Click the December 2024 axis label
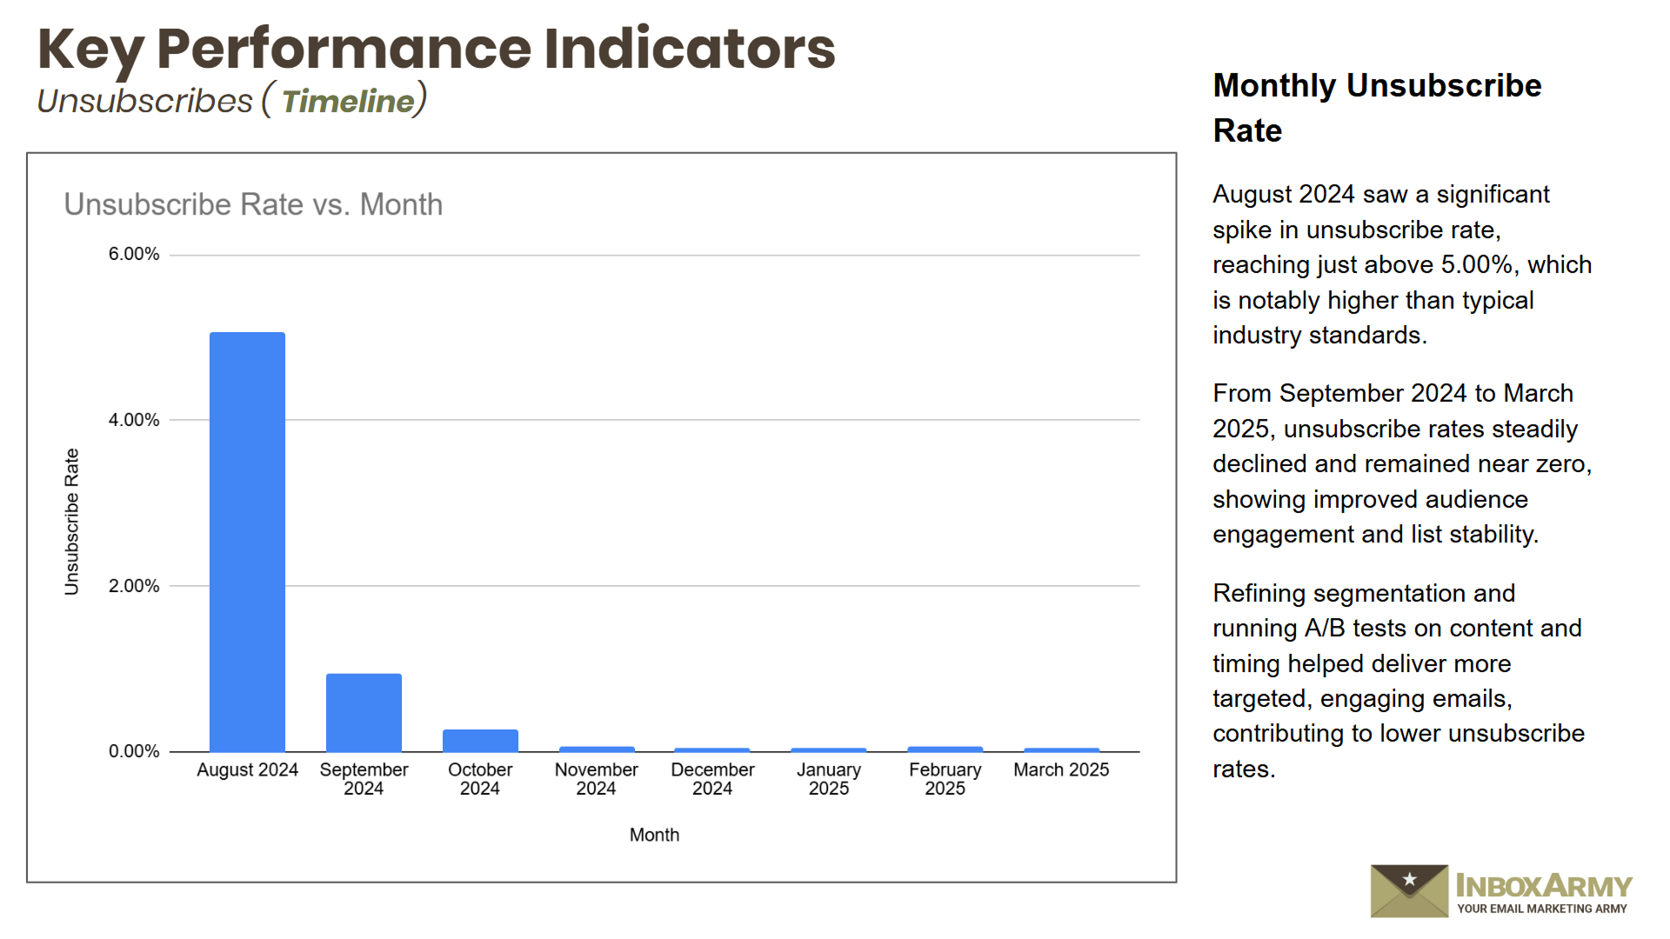The height and width of the screenshot is (939, 1670). [712, 779]
